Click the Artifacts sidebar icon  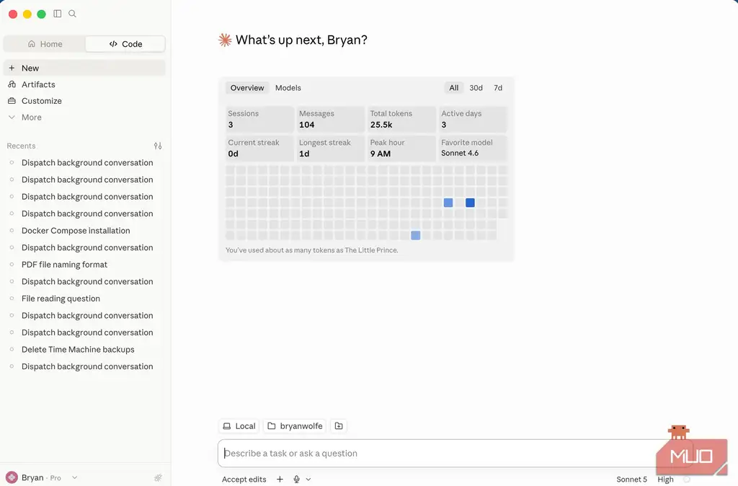click(x=12, y=84)
